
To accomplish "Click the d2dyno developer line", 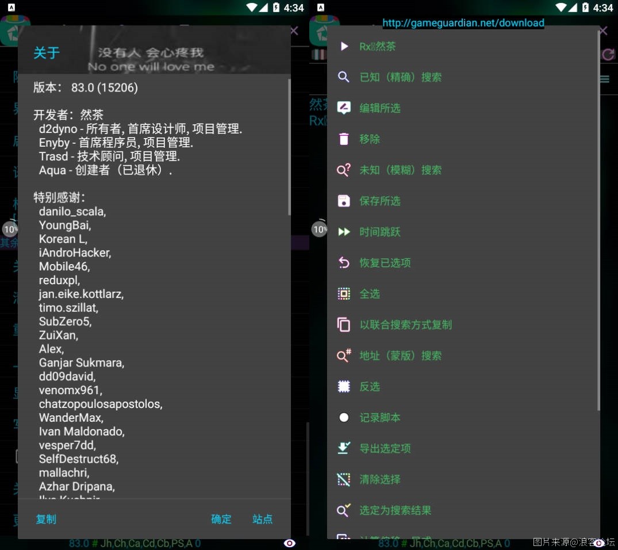I will pos(140,129).
